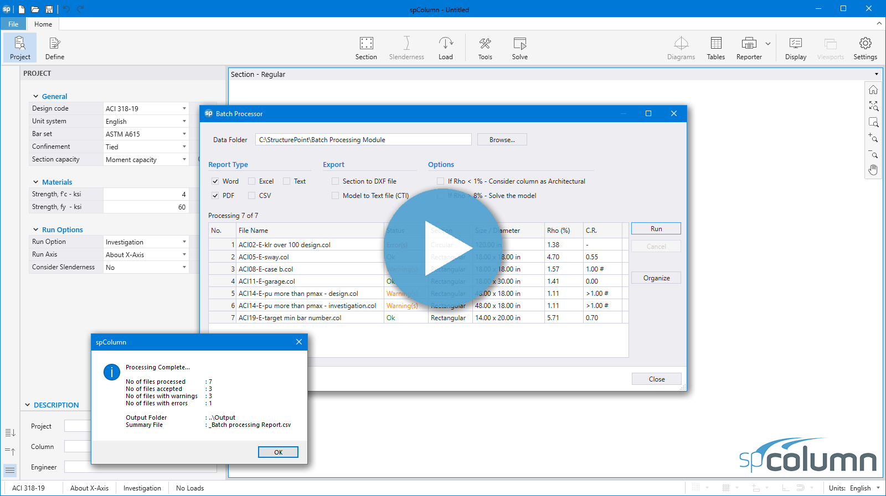The image size is (886, 496).
Task: Close the spColumn message dialog
Action: click(x=299, y=342)
